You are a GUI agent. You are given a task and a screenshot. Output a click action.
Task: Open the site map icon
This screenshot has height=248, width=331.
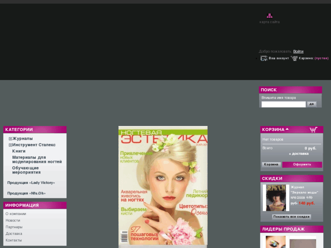(270, 15)
